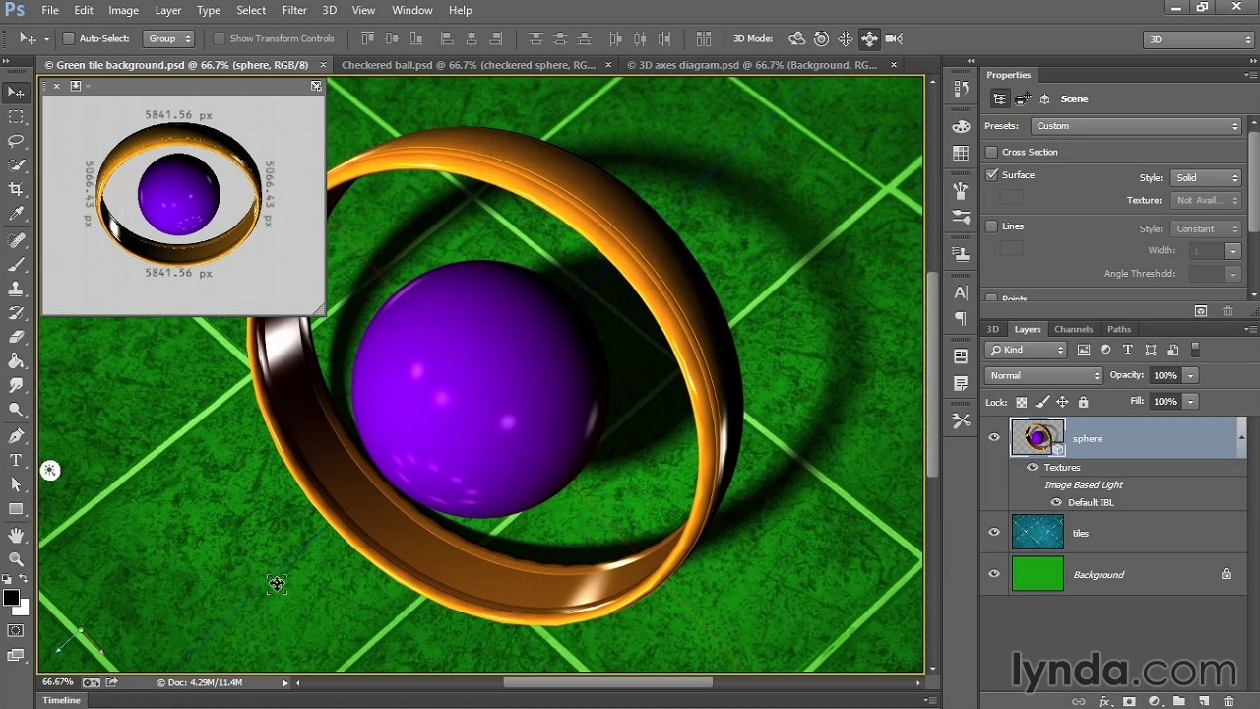Select the Move tool in the toolbox
The image size is (1260, 709).
point(16,92)
